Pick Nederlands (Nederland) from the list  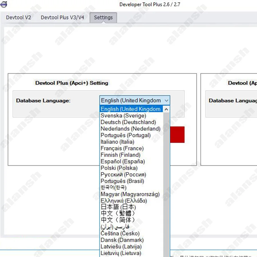tap(131, 129)
